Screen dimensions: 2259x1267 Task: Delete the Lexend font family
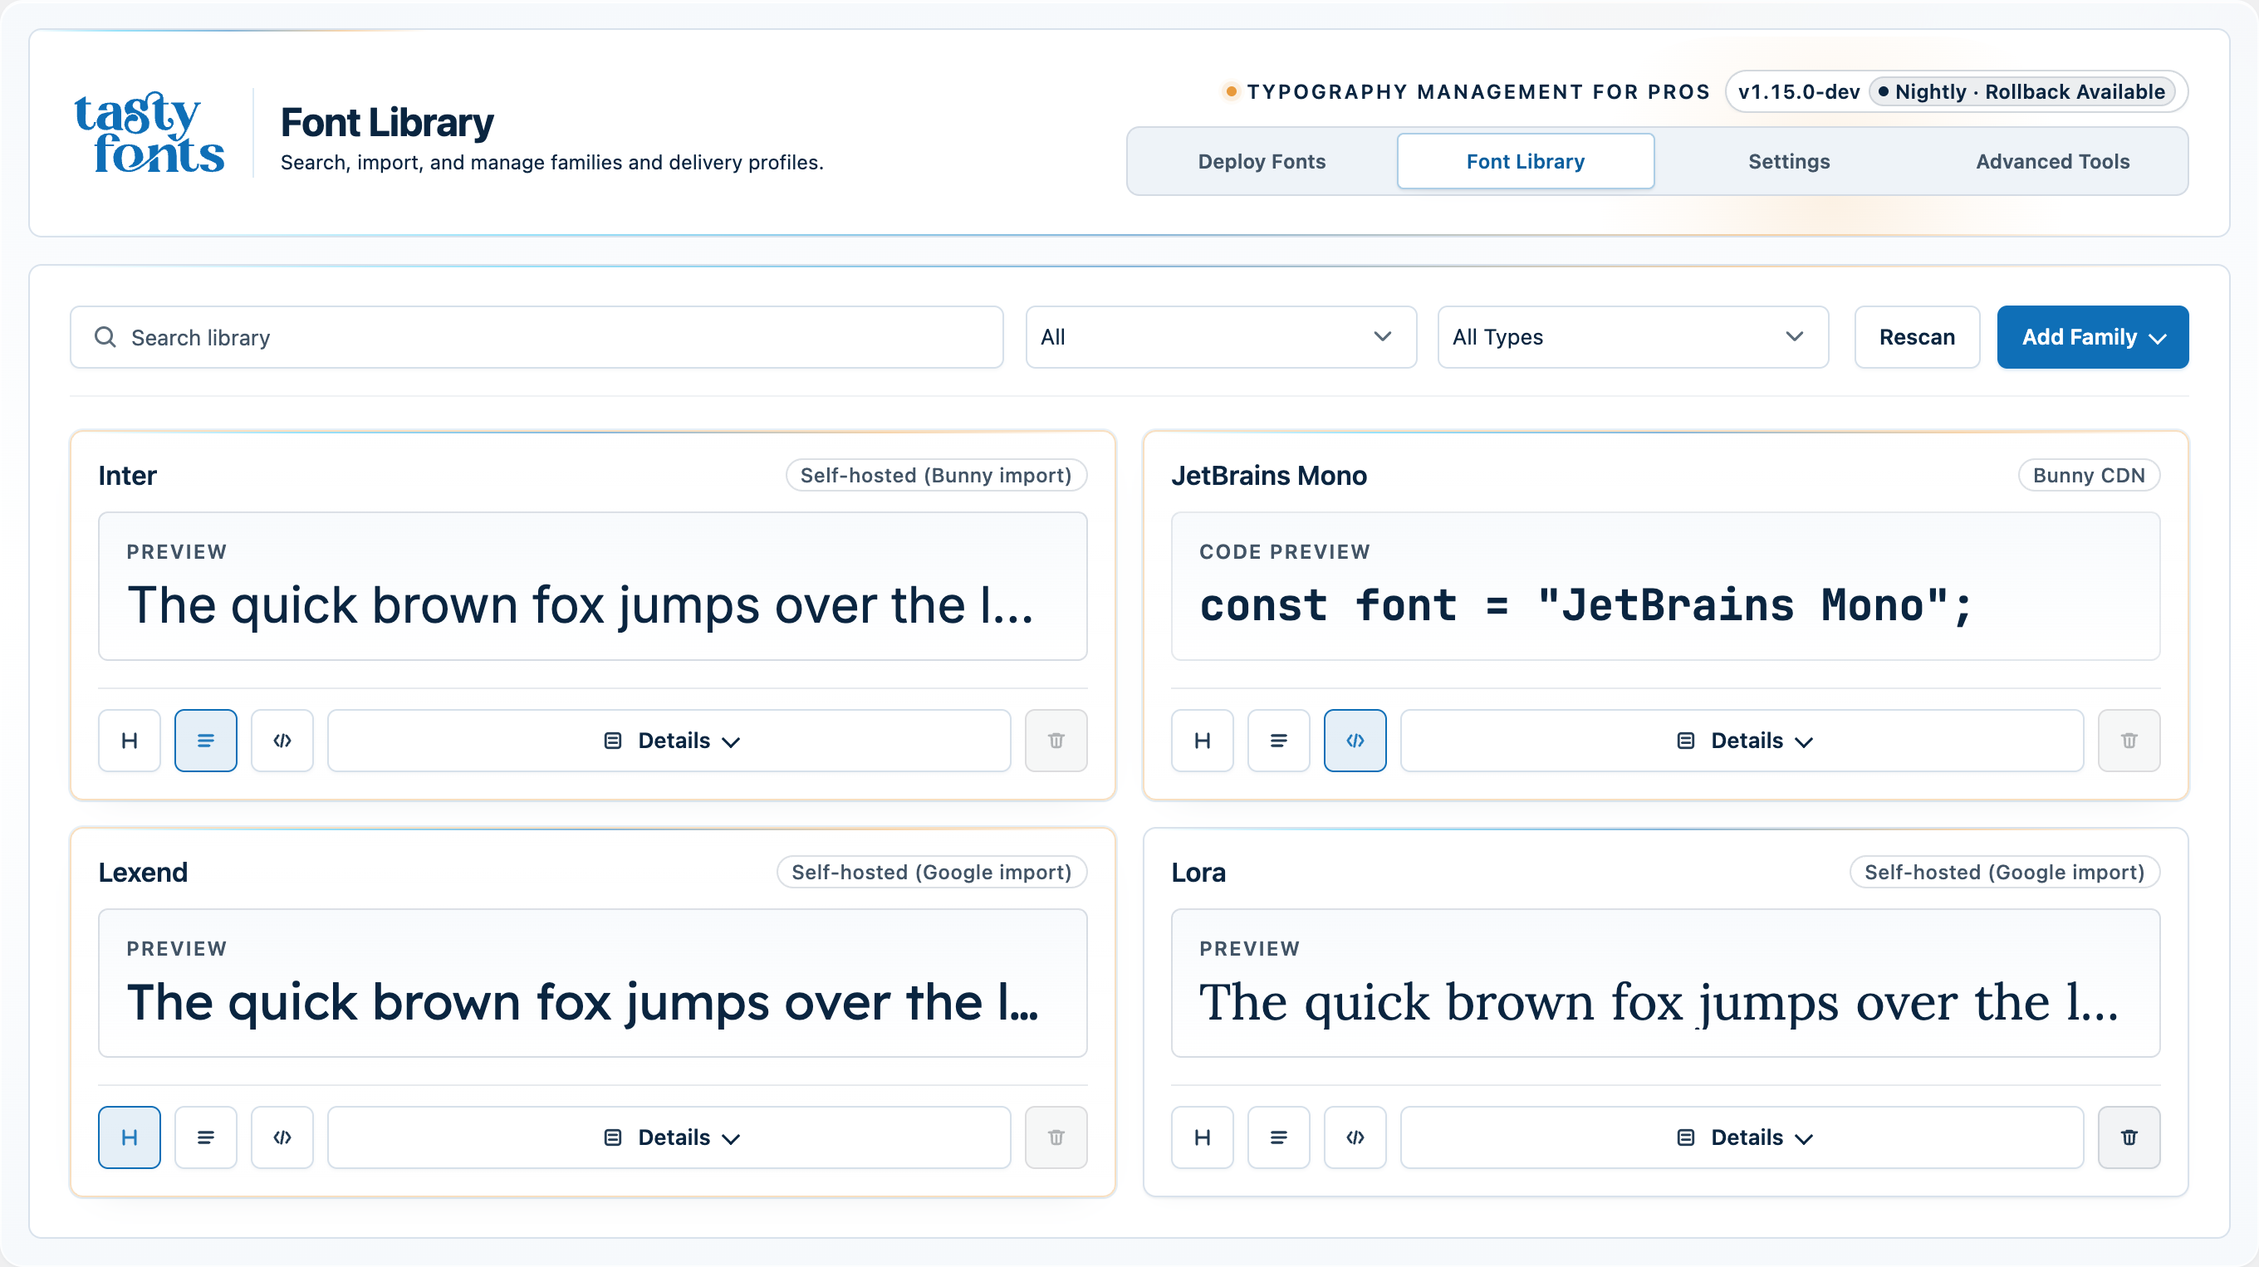[x=1056, y=1137]
